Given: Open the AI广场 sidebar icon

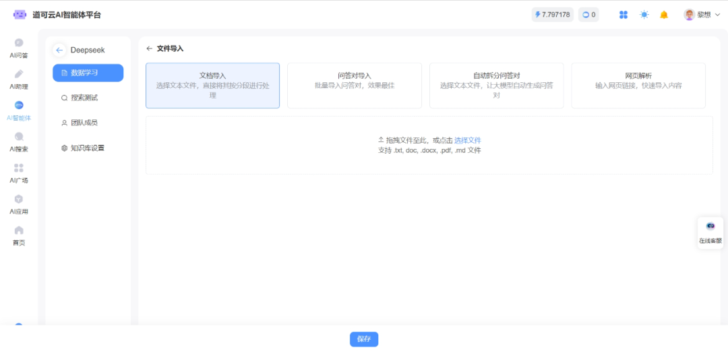Looking at the screenshot, I should click(x=19, y=168).
